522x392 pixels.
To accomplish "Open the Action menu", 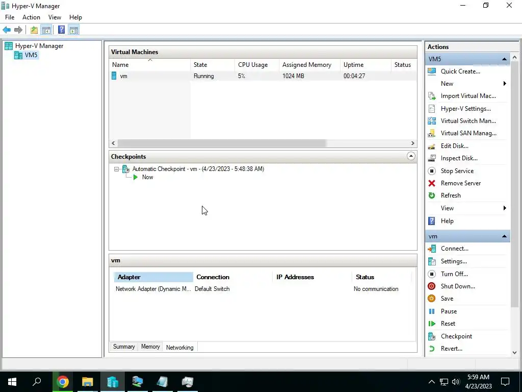I will pos(31,17).
